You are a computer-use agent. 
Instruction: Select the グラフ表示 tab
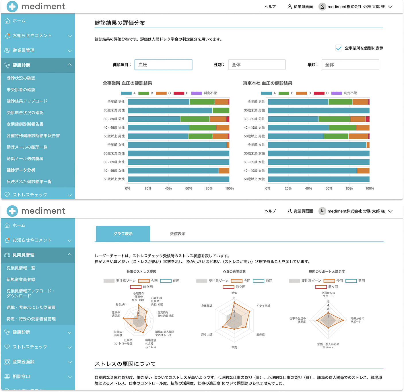pyautogui.click(x=123, y=234)
